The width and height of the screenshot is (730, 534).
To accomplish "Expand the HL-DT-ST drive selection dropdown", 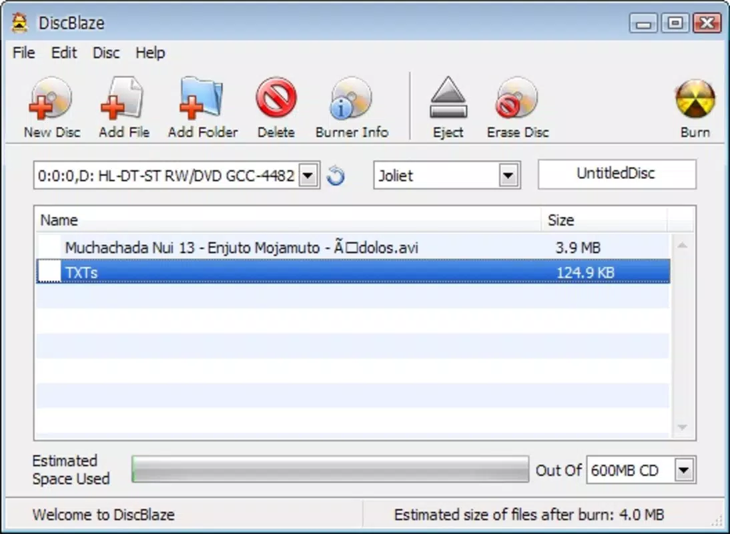I will pyautogui.click(x=308, y=176).
